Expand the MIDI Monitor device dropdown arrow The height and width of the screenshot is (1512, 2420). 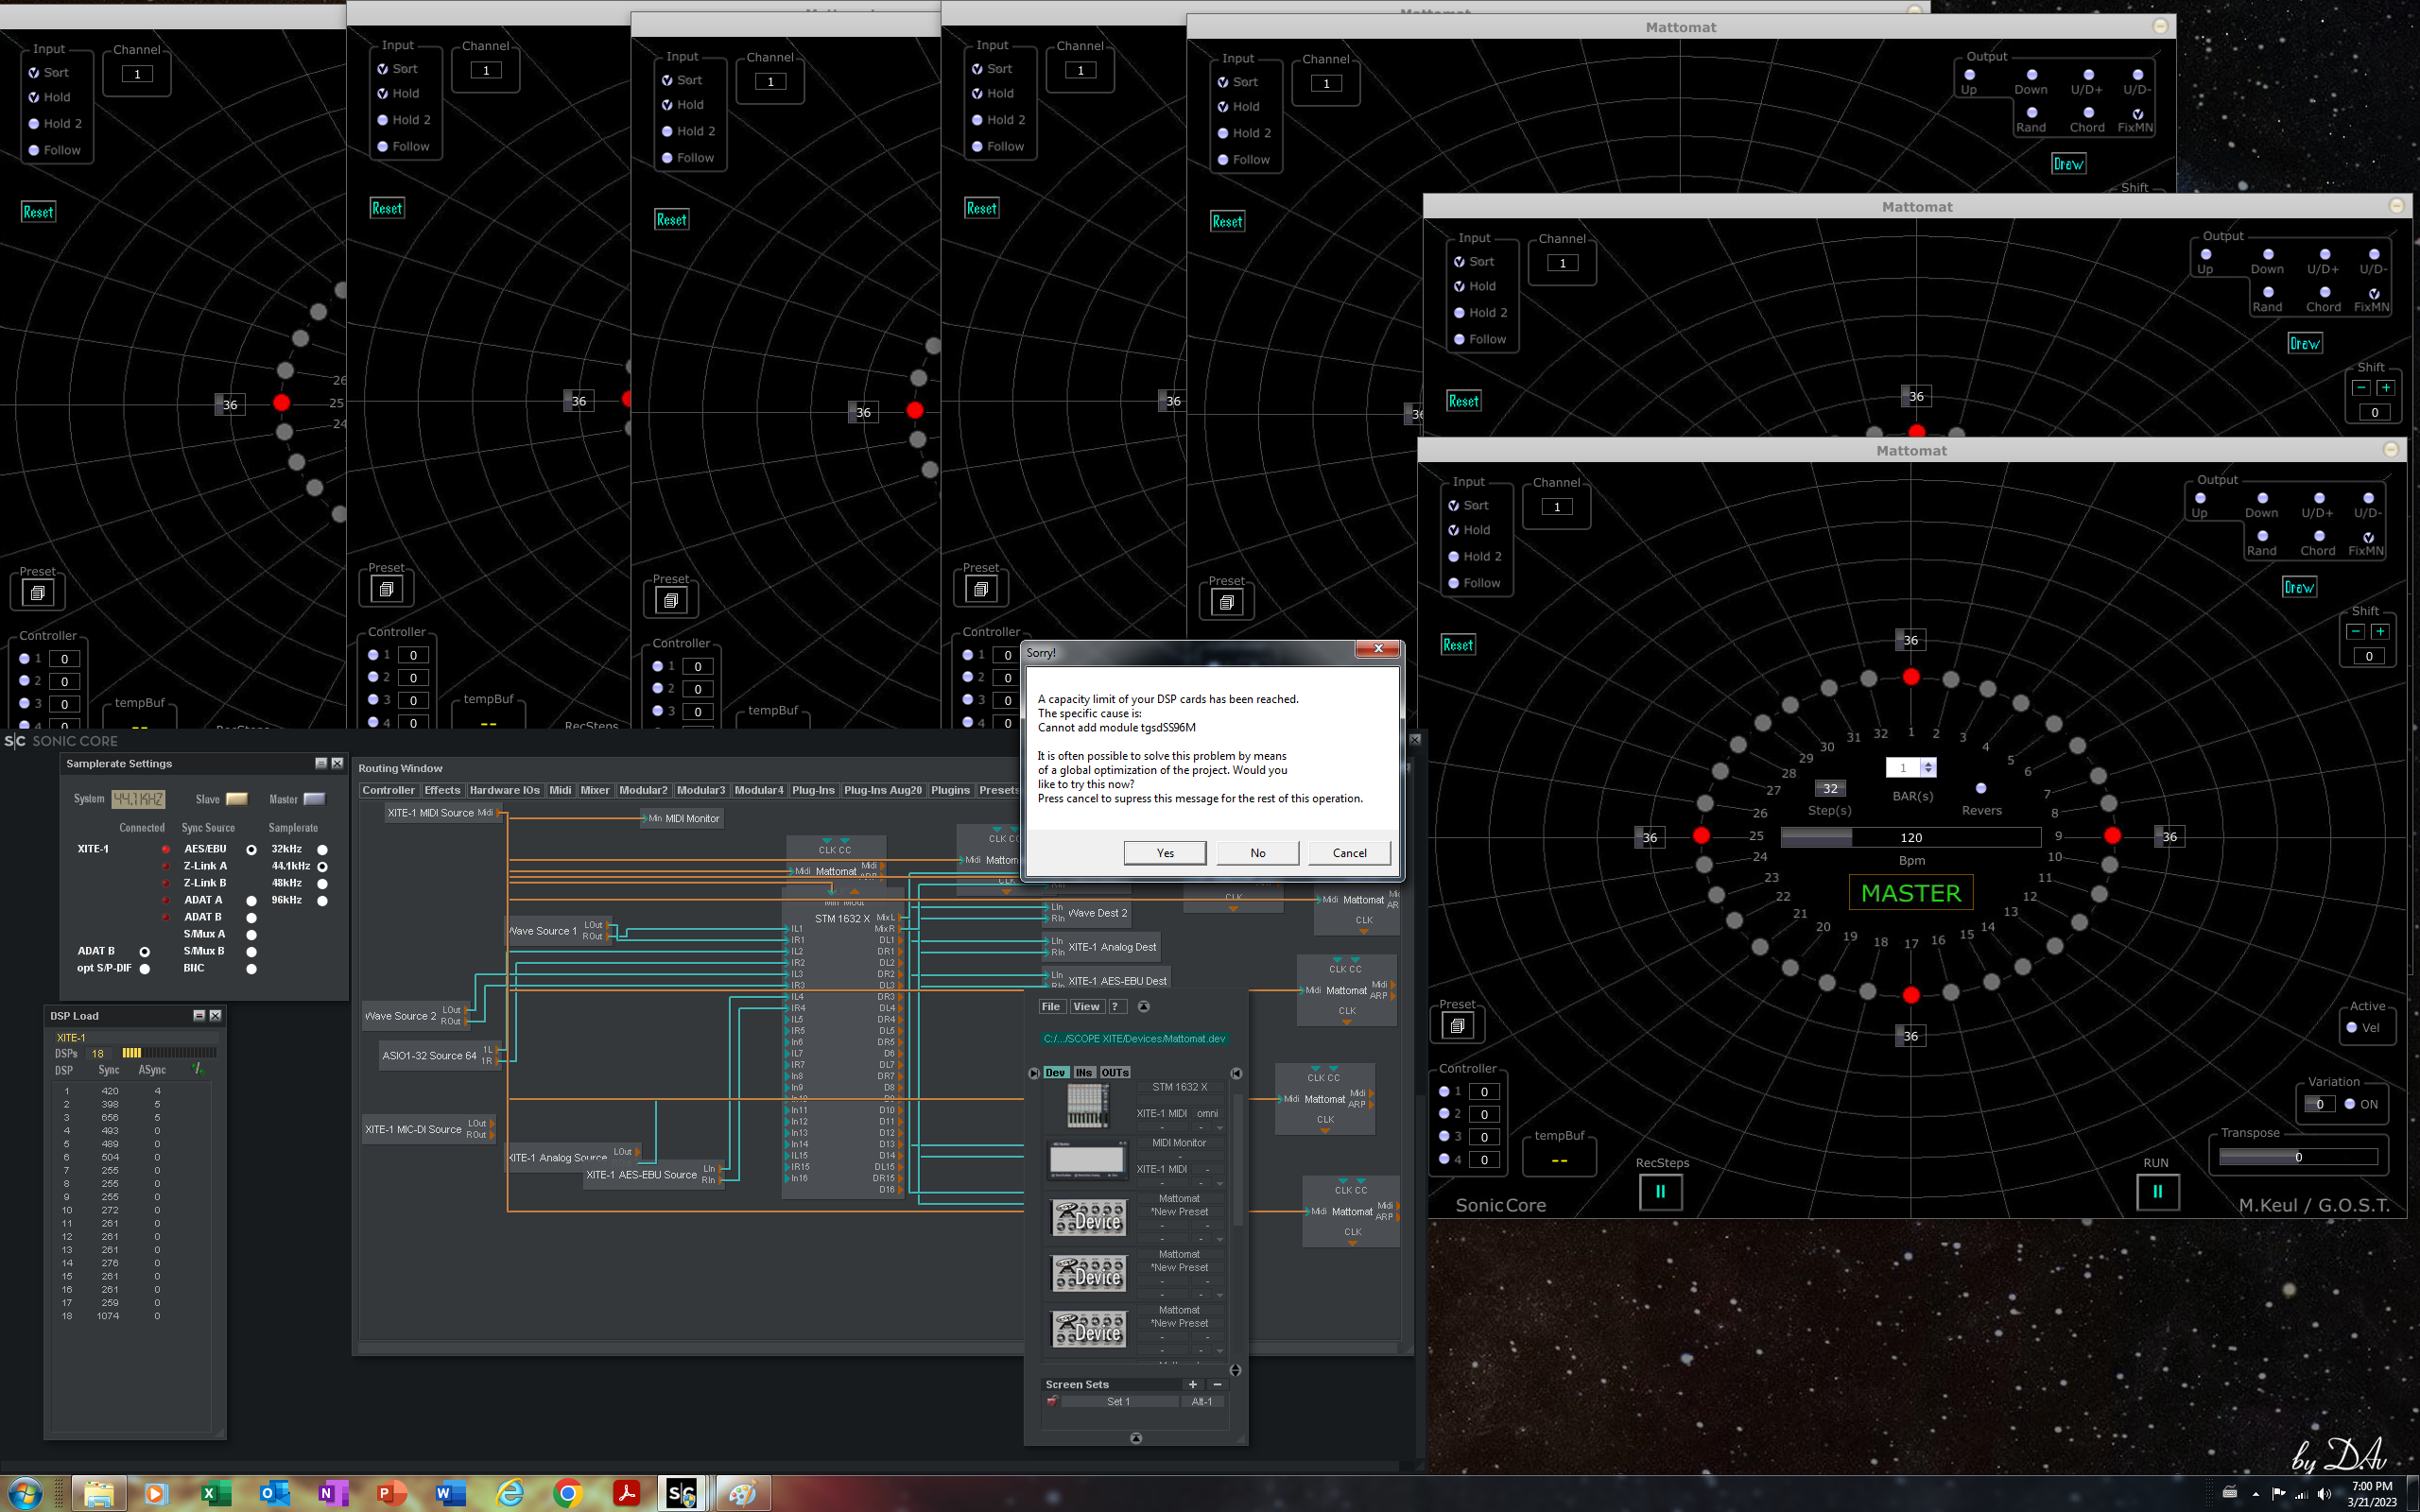(1219, 1184)
